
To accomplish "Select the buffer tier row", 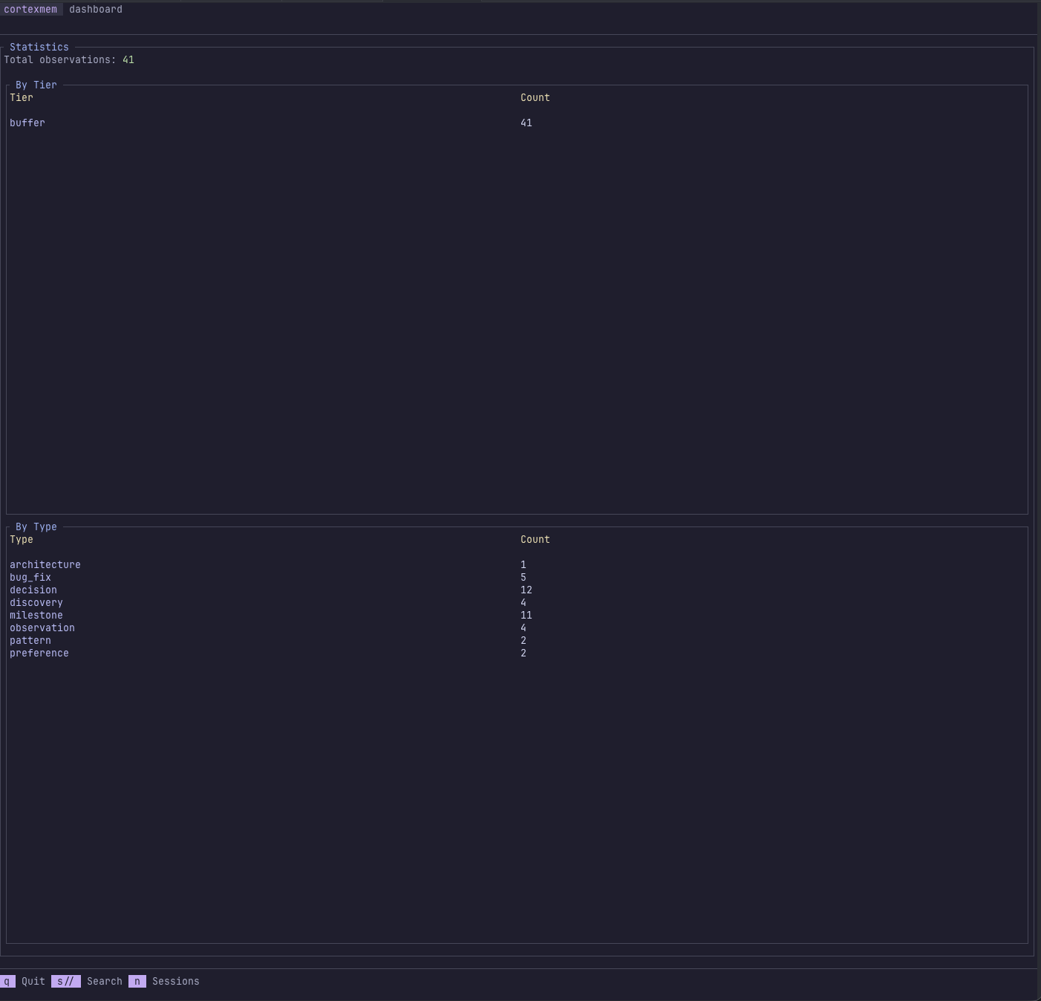I will pyautogui.click(x=517, y=123).
